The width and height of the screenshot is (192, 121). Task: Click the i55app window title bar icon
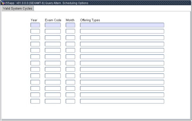click(x=3, y=3)
